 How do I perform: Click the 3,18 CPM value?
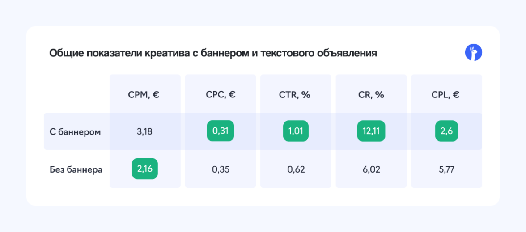pos(145,132)
